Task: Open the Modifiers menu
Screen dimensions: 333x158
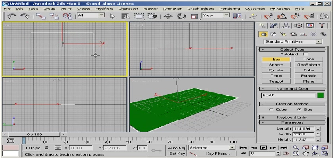Action: pyautogui.click(x=104, y=9)
